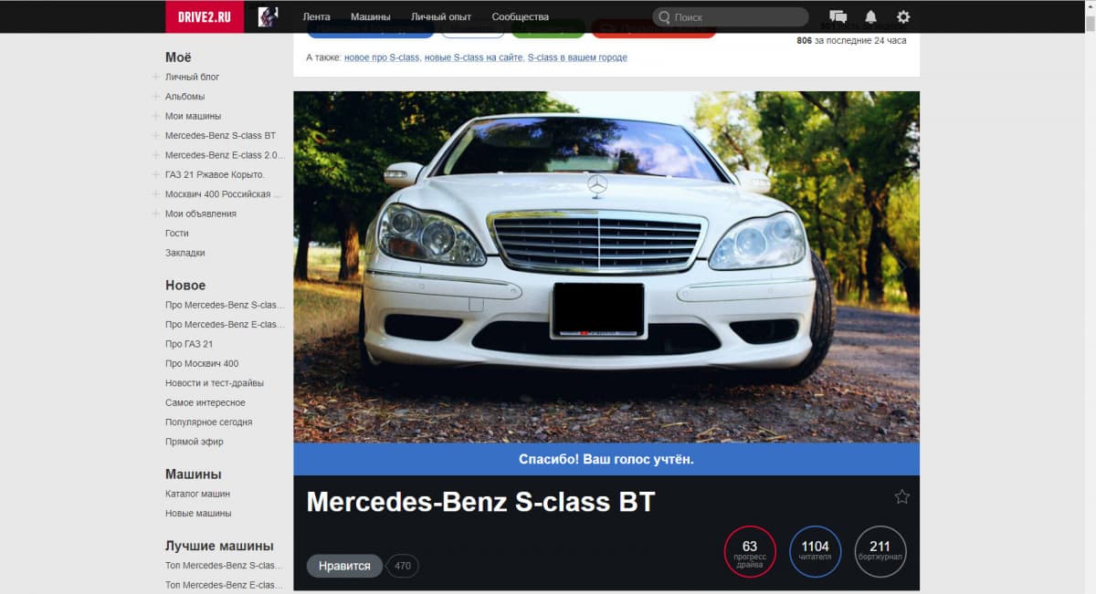
Task: Open the notifications bell icon
Action: [870, 16]
